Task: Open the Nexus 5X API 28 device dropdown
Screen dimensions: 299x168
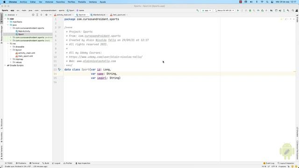Action: pyautogui.click(x=224, y=10)
